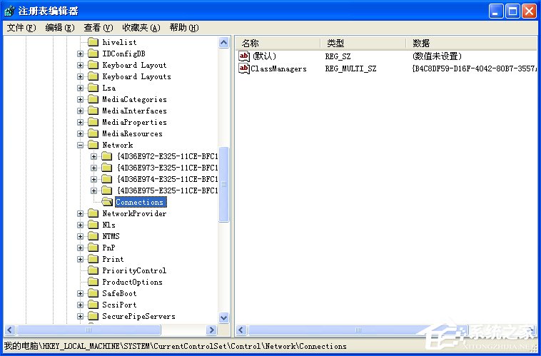Select the ClassManagers value name
This screenshot has width=541, height=356.
pos(278,68)
